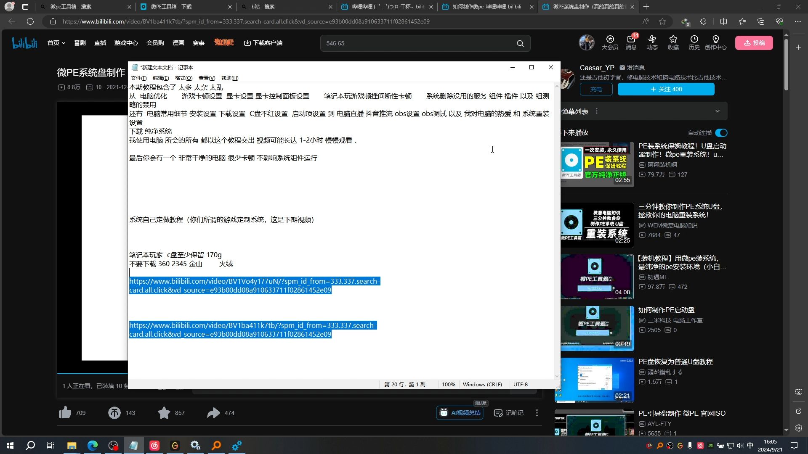Open Notepad 帮助(H) menu

[x=230, y=78]
